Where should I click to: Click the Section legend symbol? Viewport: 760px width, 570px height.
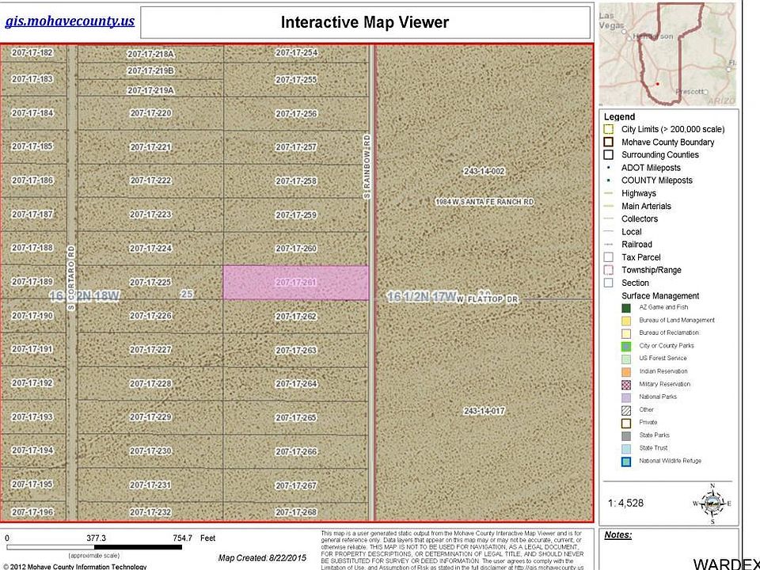coord(608,283)
